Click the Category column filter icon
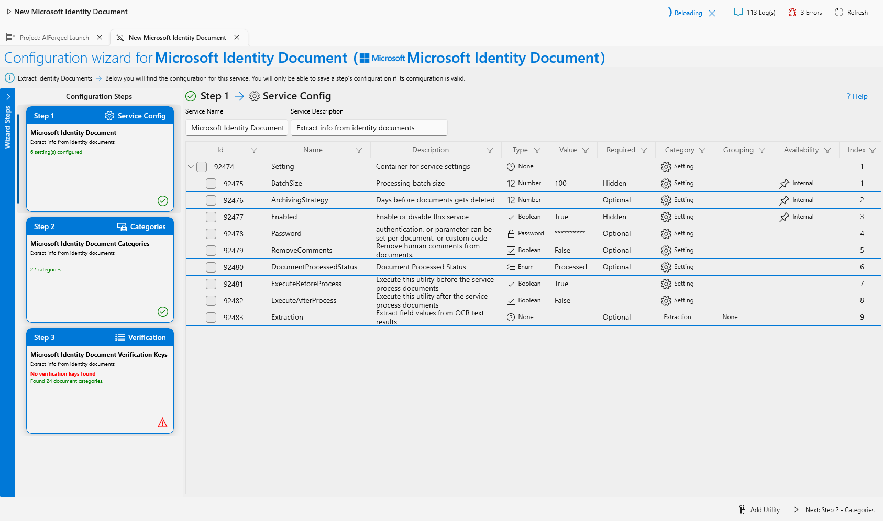883x521 pixels. pyautogui.click(x=702, y=150)
